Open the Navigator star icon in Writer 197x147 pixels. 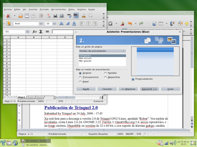coord(187,24)
